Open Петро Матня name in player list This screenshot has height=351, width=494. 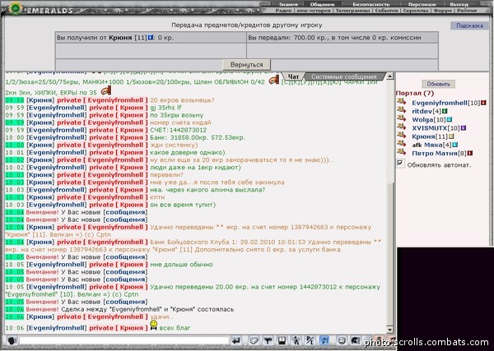tap(435, 153)
